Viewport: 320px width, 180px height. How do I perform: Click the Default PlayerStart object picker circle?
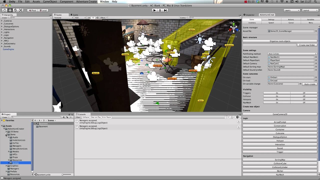point(316,60)
